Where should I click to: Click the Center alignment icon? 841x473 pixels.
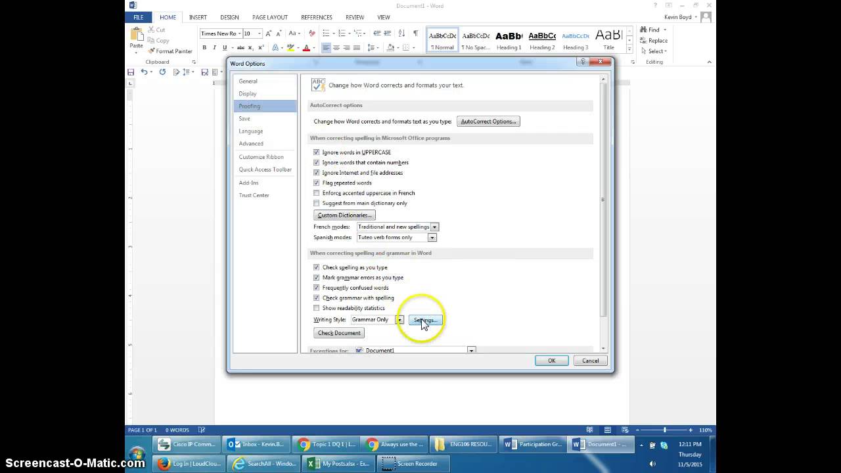click(336, 47)
